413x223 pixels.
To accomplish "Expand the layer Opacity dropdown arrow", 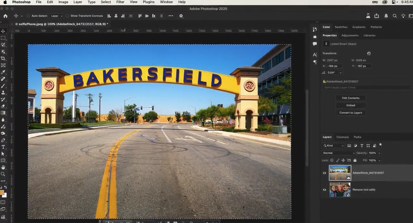I will pos(379,153).
